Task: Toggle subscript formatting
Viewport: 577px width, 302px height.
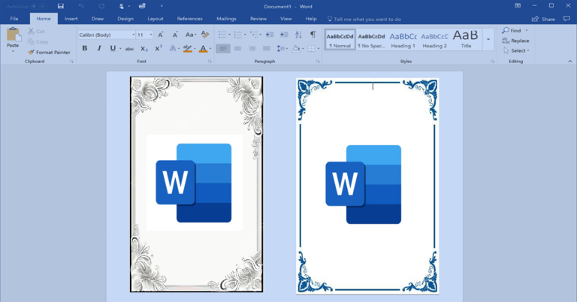Action: (144, 48)
